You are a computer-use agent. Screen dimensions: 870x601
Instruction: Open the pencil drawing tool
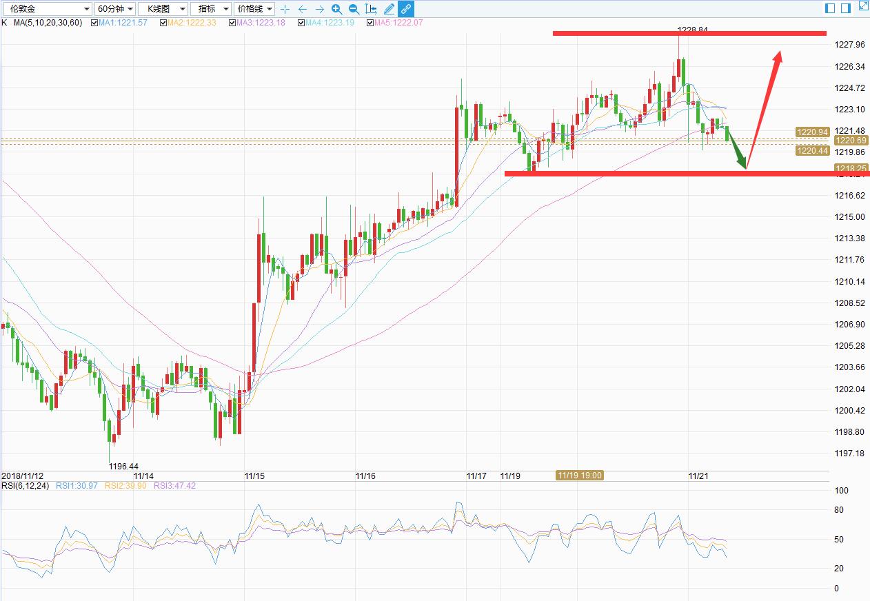coord(389,9)
